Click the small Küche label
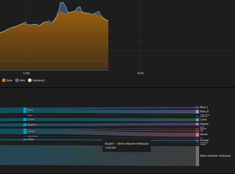Viewport: 235px width, 174px height. tap(30, 116)
